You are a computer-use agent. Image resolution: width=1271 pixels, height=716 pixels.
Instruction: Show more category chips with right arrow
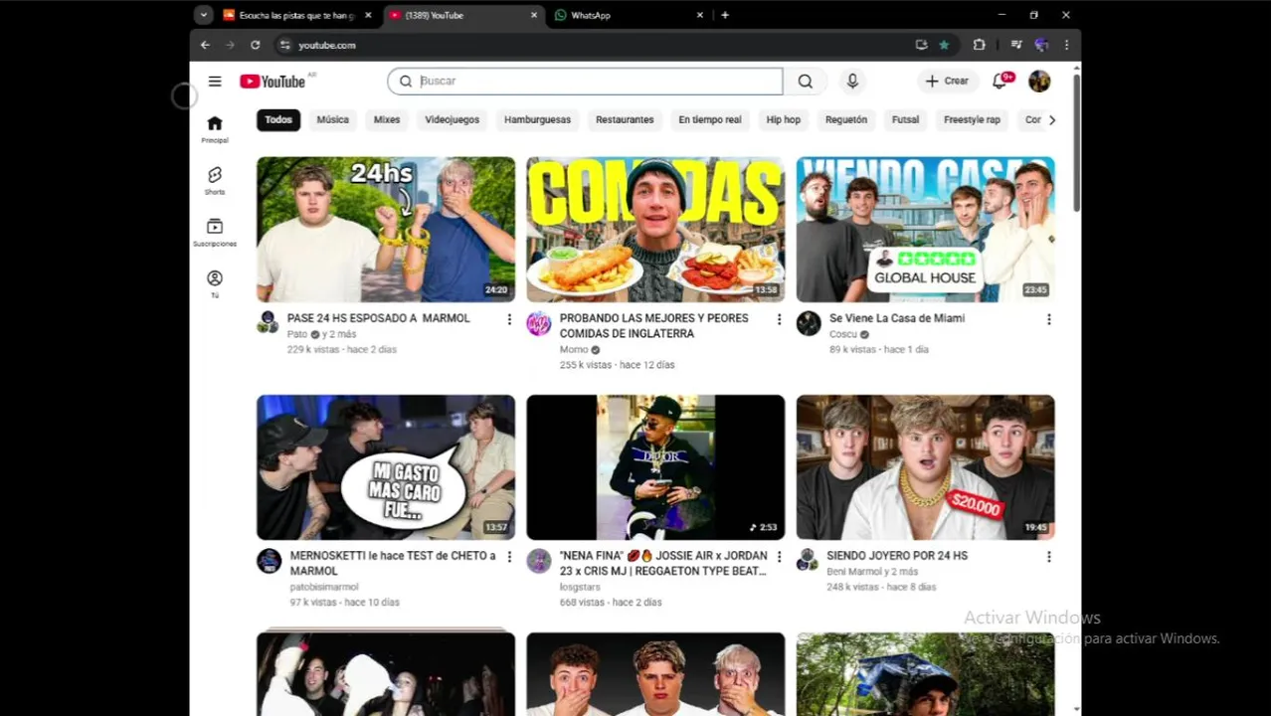(1052, 119)
